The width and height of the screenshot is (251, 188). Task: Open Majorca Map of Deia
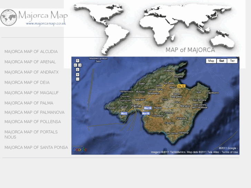(x=27, y=82)
